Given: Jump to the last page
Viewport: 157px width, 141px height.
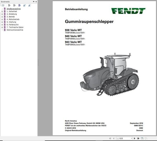Looking at the screenshot, I should 138,138.
